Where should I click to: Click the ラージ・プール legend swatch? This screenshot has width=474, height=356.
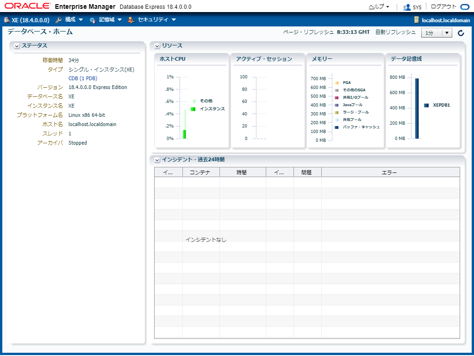point(337,113)
